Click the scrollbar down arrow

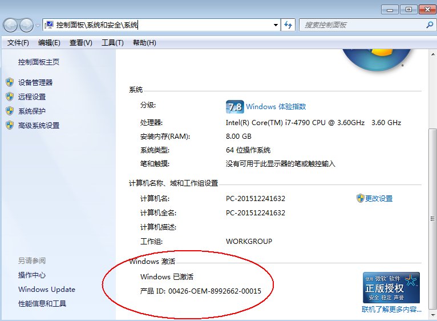tap(433, 315)
